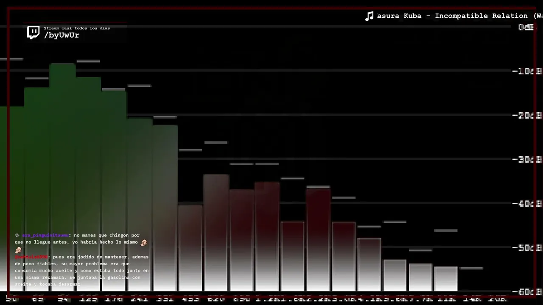
Task: Click the -10dB scale label
Action: 527,71
